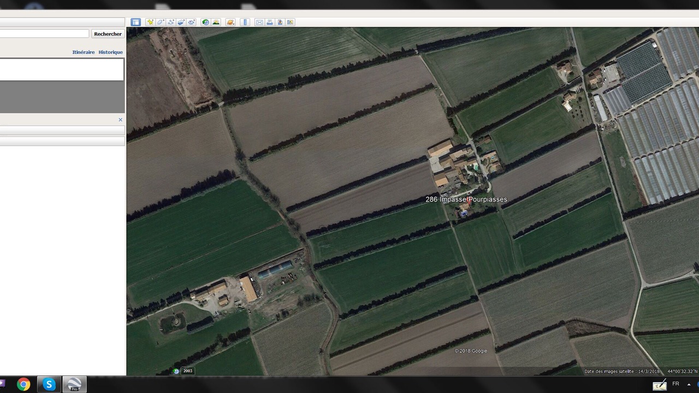Close search results with blue X
This screenshot has height=393, width=699.
point(120,120)
